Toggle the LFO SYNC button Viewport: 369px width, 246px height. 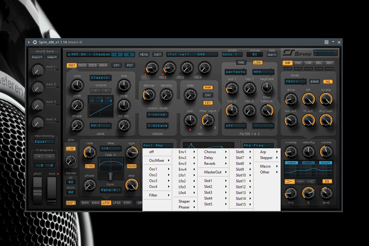[90, 166]
